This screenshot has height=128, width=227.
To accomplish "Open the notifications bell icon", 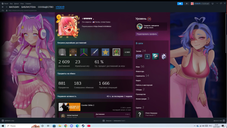I will [187, 4].
